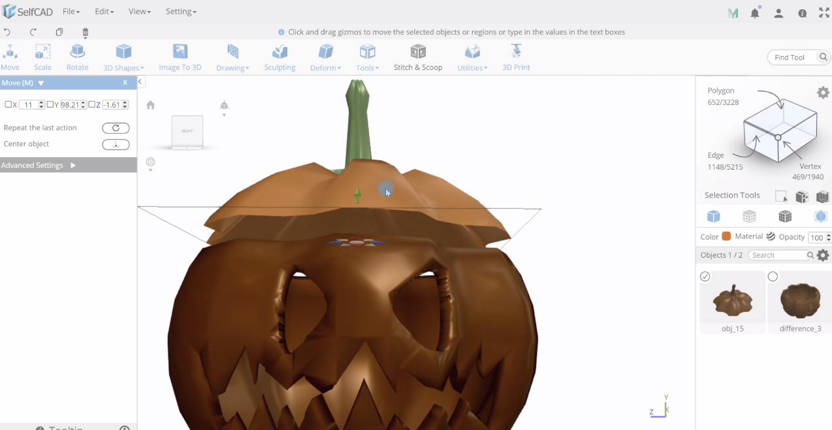Viewport: 832px width, 430px height.
Task: Expand the Drawing dropdown
Action: click(232, 57)
